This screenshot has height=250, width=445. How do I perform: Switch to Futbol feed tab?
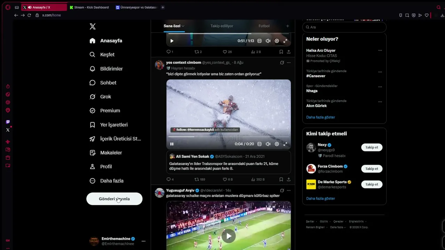pos(264,26)
